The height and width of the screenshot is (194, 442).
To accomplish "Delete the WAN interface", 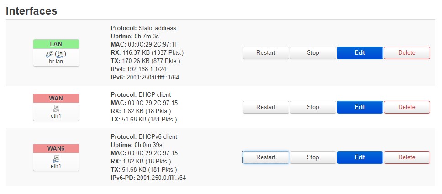I will click(x=407, y=107).
